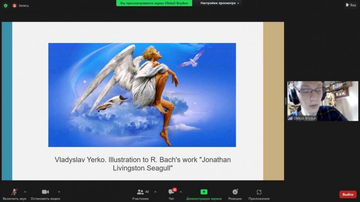Open the Chat icon with unread badge

tap(171, 192)
